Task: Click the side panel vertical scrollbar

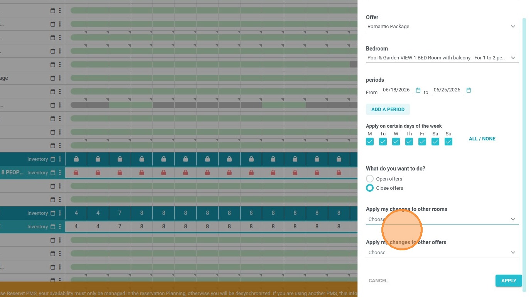Action: tap(524, 154)
